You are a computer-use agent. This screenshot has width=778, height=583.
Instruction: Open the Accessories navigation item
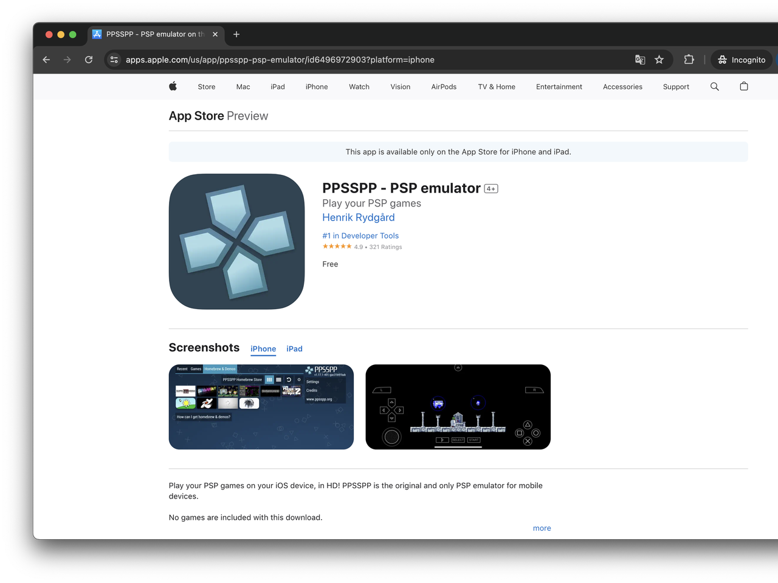point(622,87)
